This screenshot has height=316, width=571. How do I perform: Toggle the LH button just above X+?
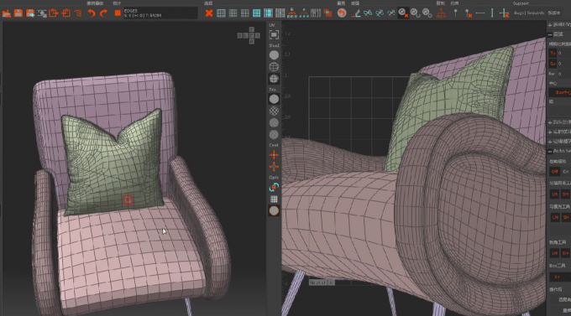pos(554,253)
